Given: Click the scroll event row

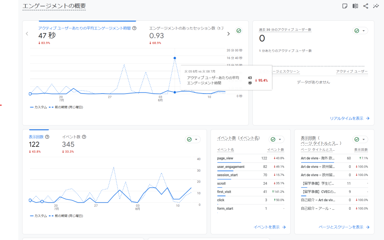Looking at the screenshot, I should [250, 183].
